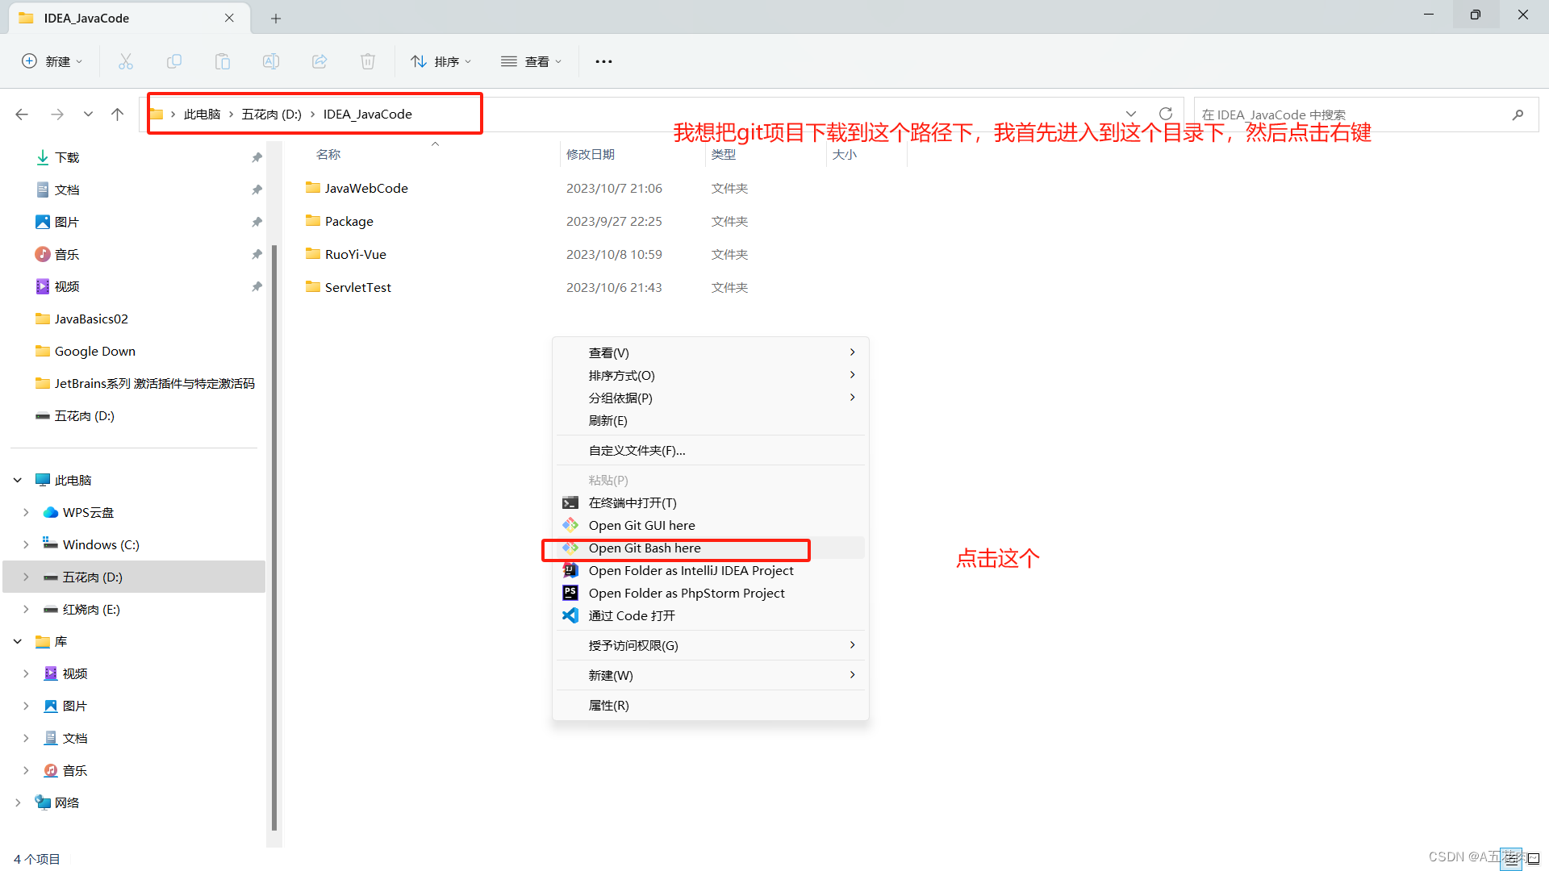Open 视频 quick access item
Image resolution: width=1549 pixels, height=871 pixels.
coord(67,286)
